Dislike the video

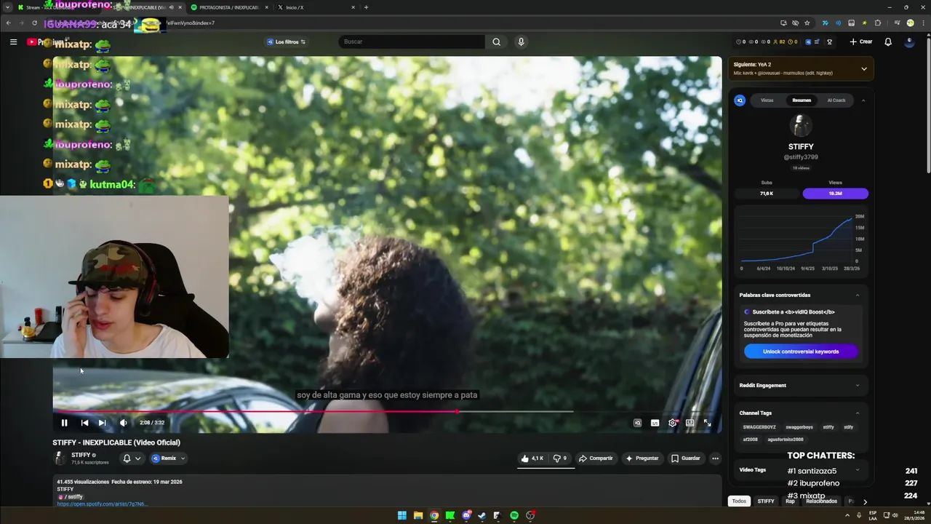[x=559, y=458]
